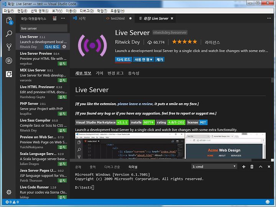Select the 종속성 dependencies tab

tap(134, 73)
